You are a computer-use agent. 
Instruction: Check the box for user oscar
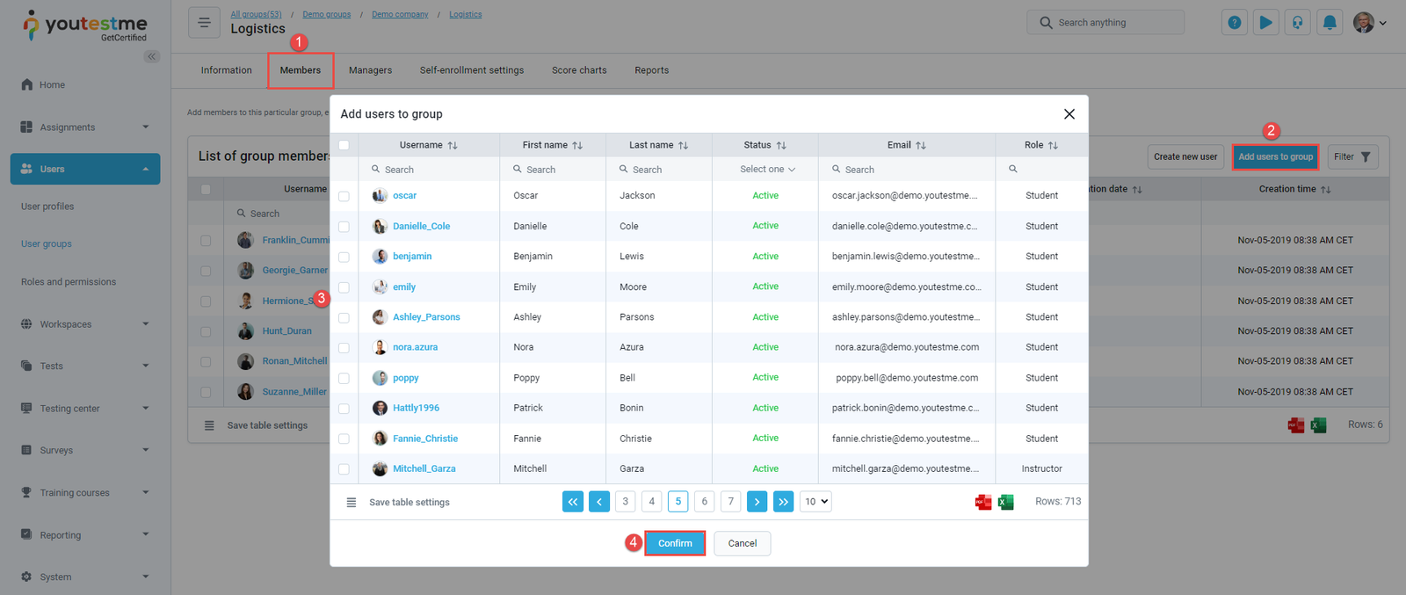344,196
